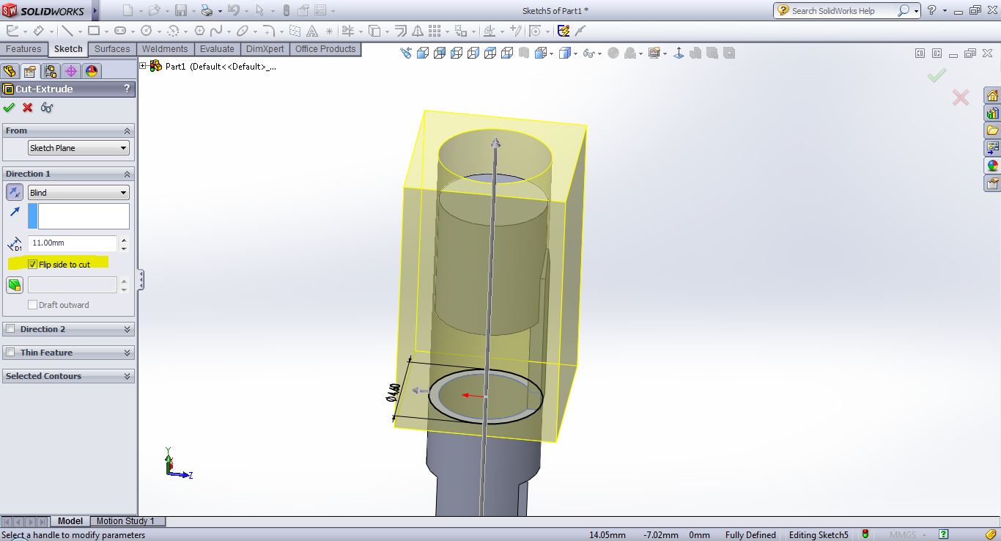Select the Text sketch tool icon
The image size is (1001, 541).
(312, 31)
